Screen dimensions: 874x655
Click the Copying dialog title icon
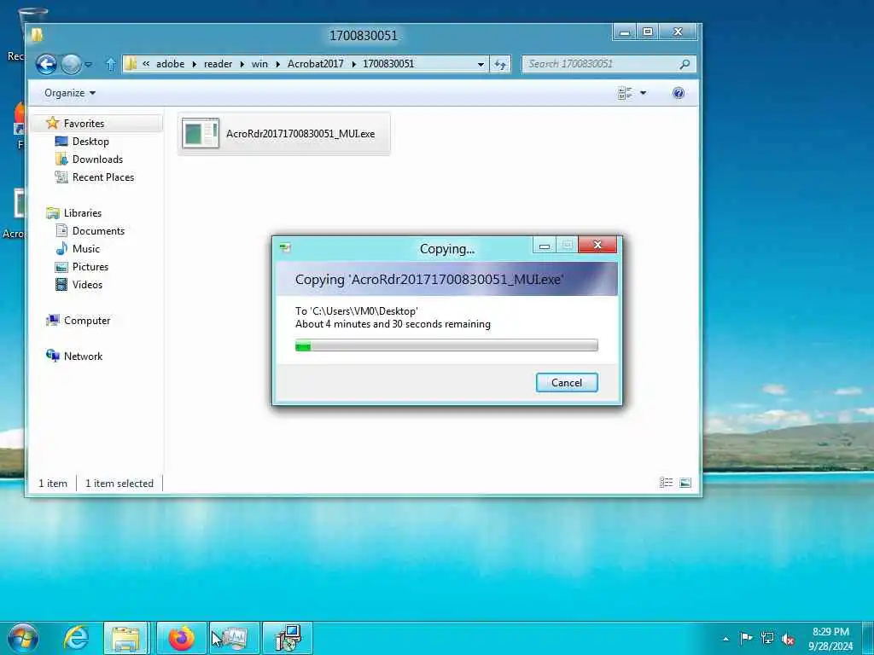[x=285, y=248]
